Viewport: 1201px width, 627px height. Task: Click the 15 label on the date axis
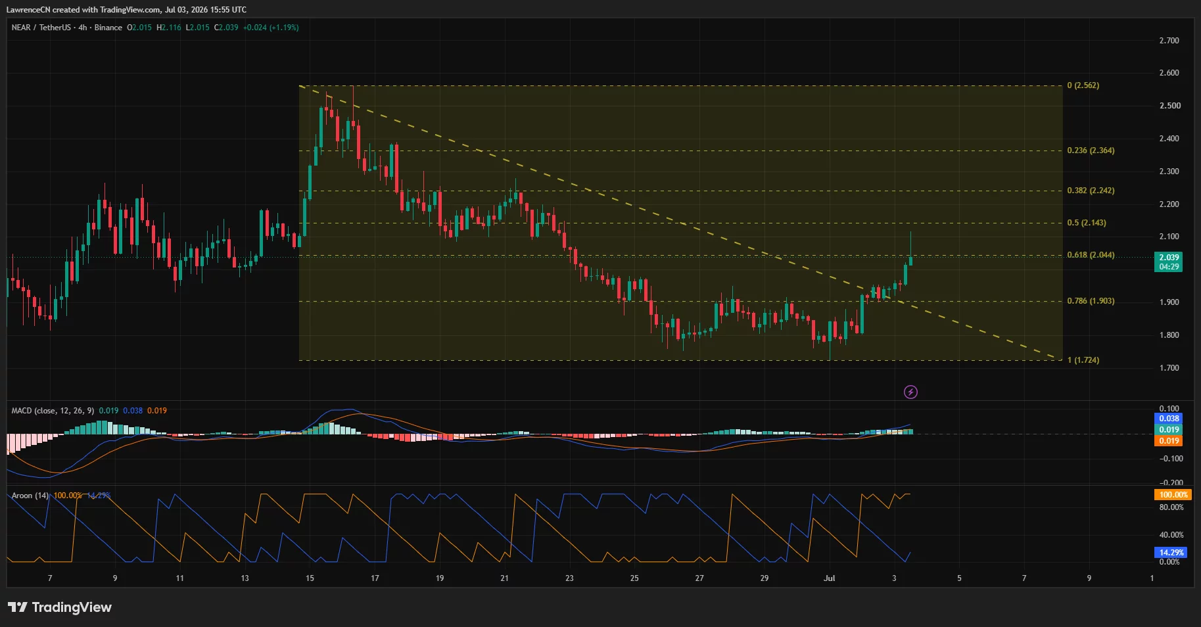(310, 578)
